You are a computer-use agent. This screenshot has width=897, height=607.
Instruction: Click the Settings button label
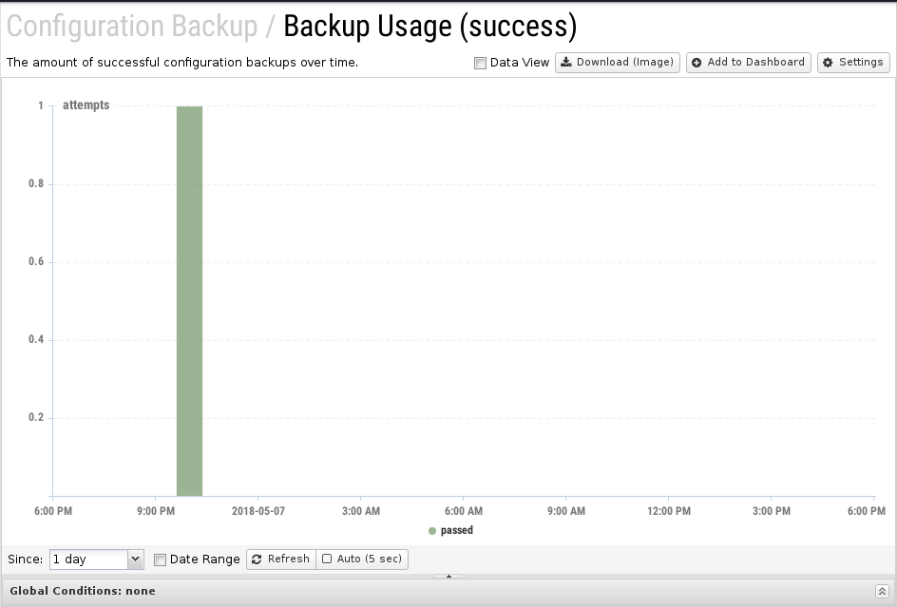[x=861, y=62]
